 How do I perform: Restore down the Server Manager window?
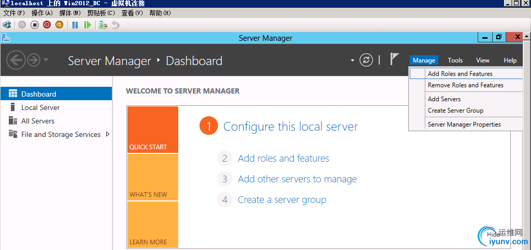tap(498, 37)
